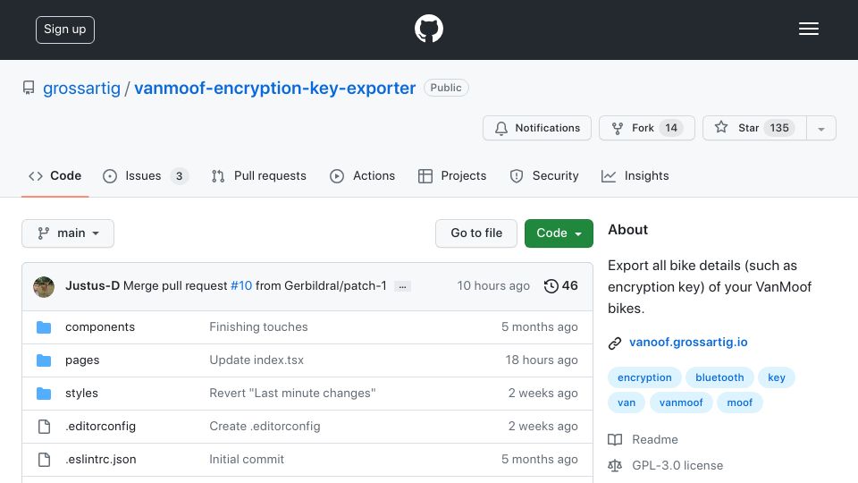Open the Pull requests tab
The width and height of the screenshot is (858, 483).
259,176
